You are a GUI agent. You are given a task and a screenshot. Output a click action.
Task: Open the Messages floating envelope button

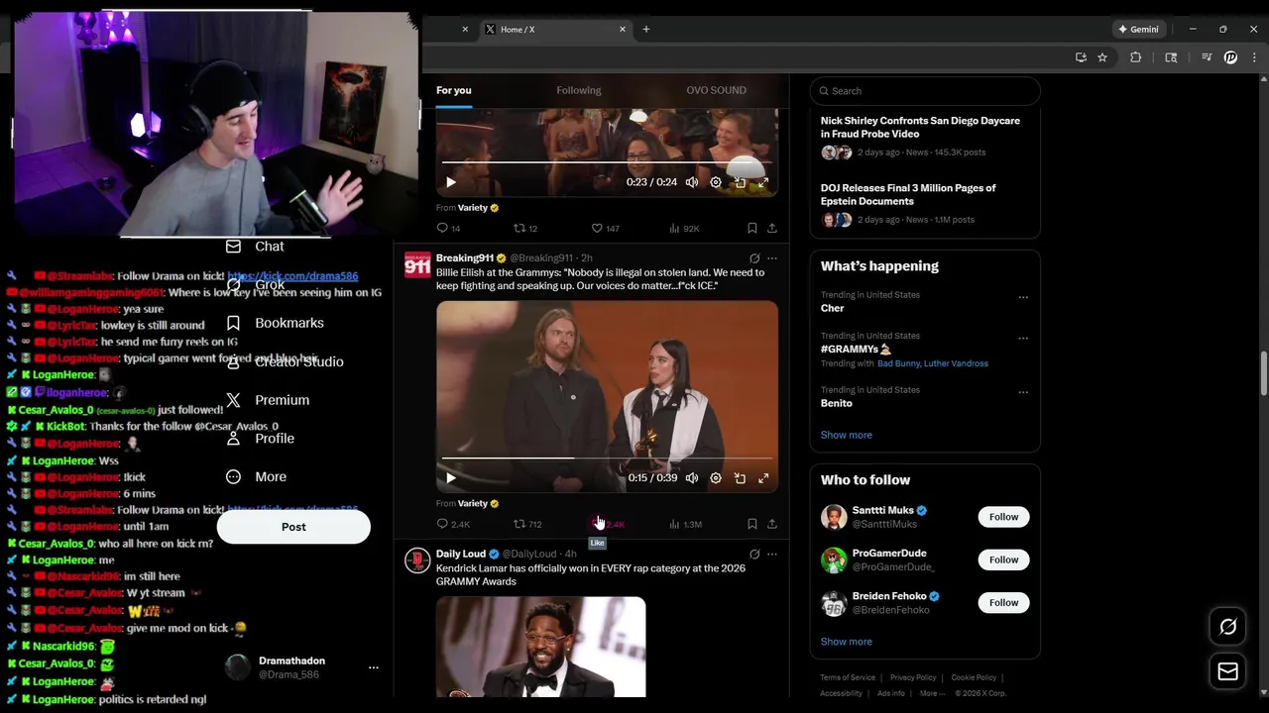(x=1228, y=671)
